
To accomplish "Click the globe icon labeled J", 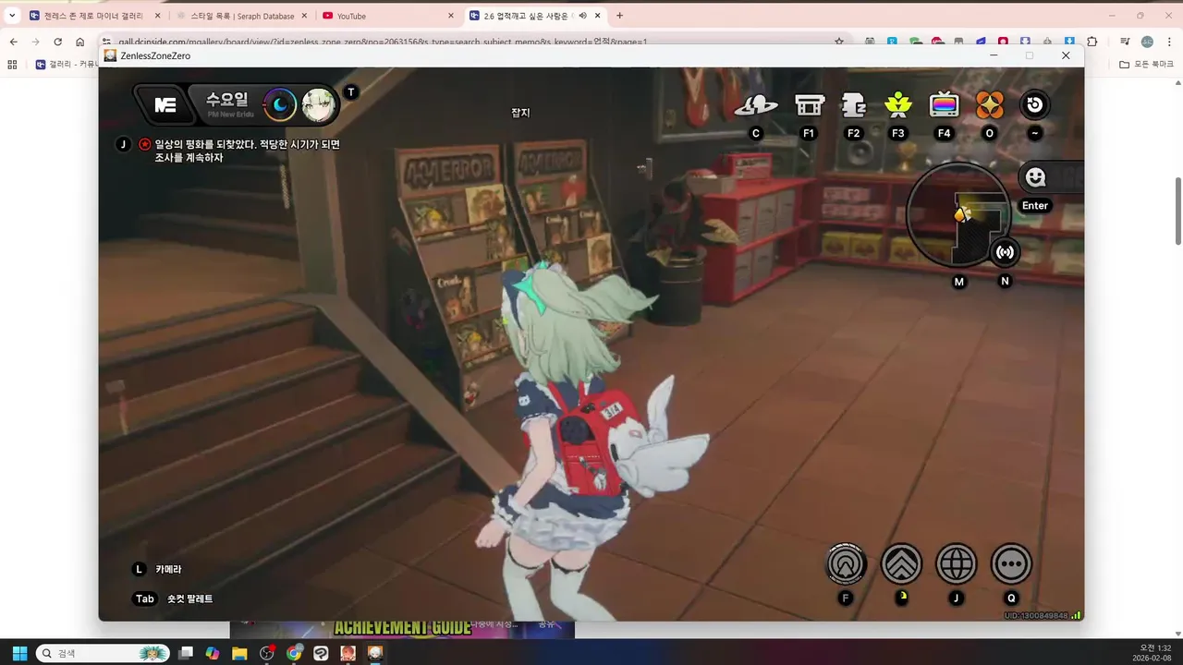I will [957, 563].
